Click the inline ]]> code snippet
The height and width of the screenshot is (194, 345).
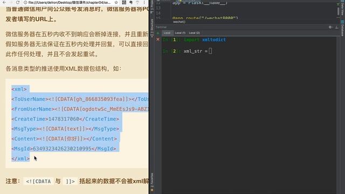click(71, 182)
